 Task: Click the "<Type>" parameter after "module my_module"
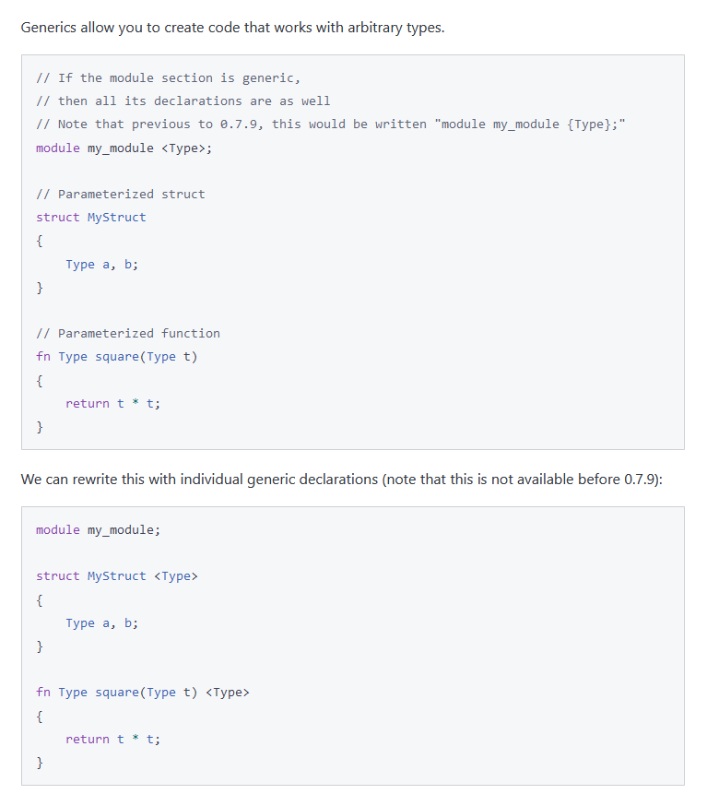tap(186, 148)
